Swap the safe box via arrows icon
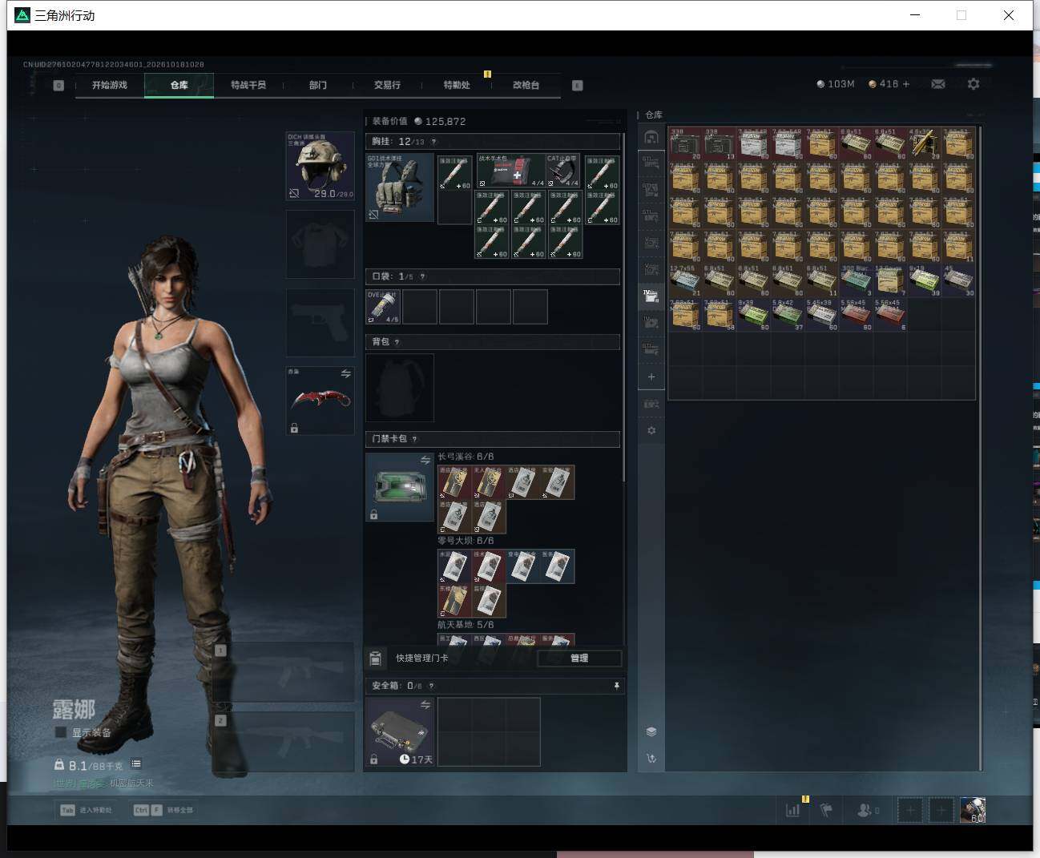Screen dimensions: 1040x858 (425, 705)
